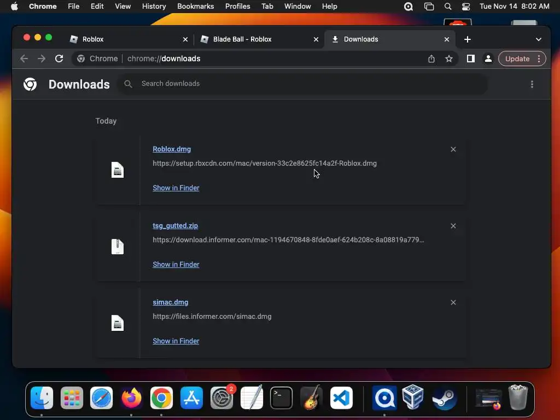560x420 pixels.
Task: Remove tsg_gutted.zip from the list
Action: click(x=453, y=226)
